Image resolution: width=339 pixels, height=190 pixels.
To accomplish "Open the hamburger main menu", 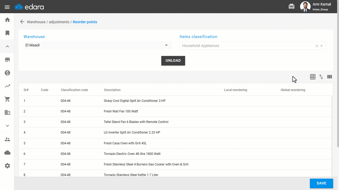I will (7, 7).
